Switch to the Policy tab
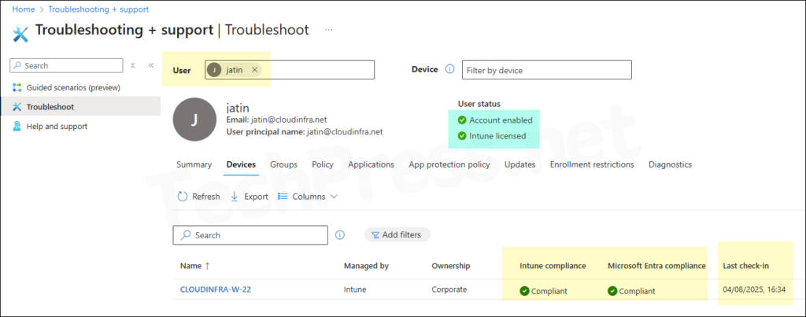 pyautogui.click(x=323, y=164)
